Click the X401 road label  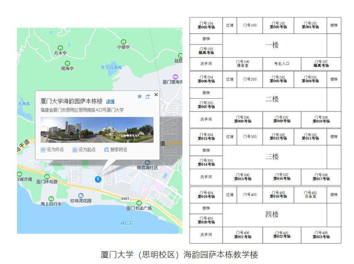[125, 199]
